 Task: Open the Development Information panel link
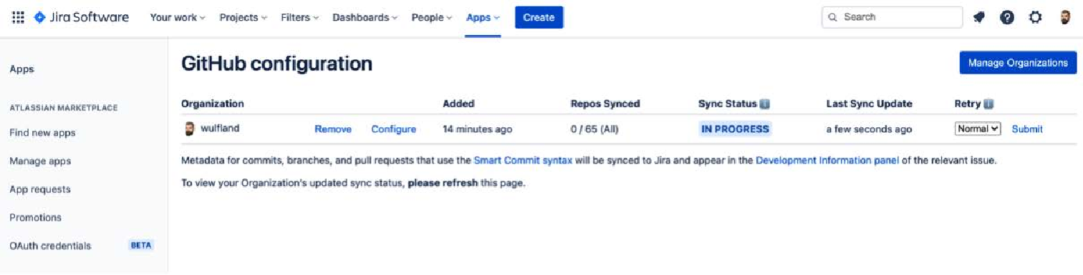pos(827,161)
